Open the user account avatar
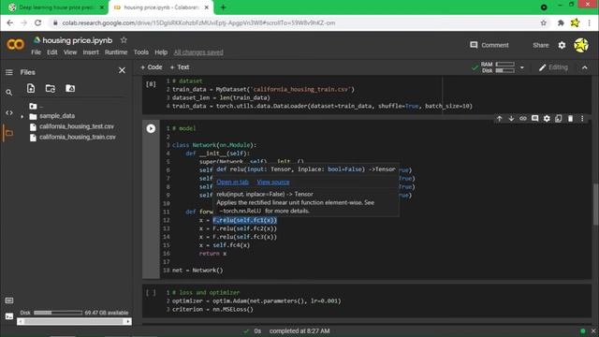Image resolution: width=599 pixels, height=337 pixels. coord(581,45)
